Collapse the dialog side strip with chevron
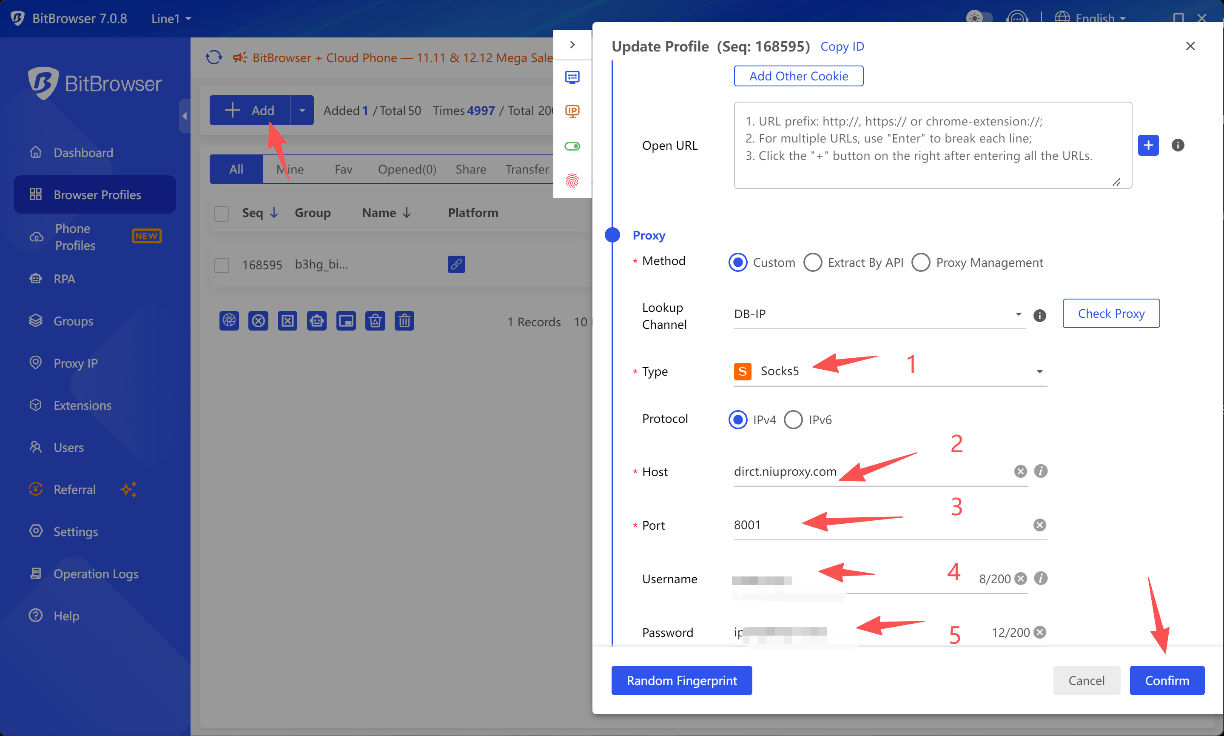This screenshot has height=736, width=1224. pyautogui.click(x=572, y=45)
